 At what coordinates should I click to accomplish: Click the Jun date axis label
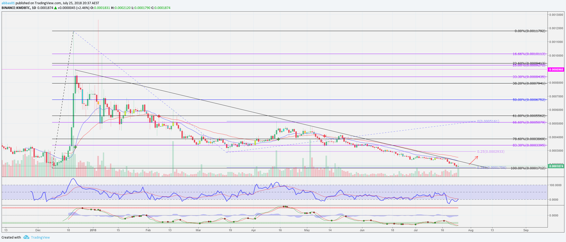[x=362, y=230]
